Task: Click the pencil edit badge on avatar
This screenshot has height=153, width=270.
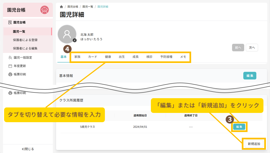Action: click(x=74, y=40)
